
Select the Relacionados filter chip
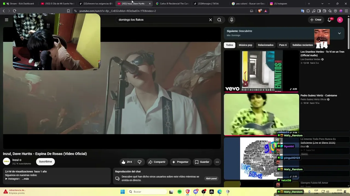click(266, 45)
